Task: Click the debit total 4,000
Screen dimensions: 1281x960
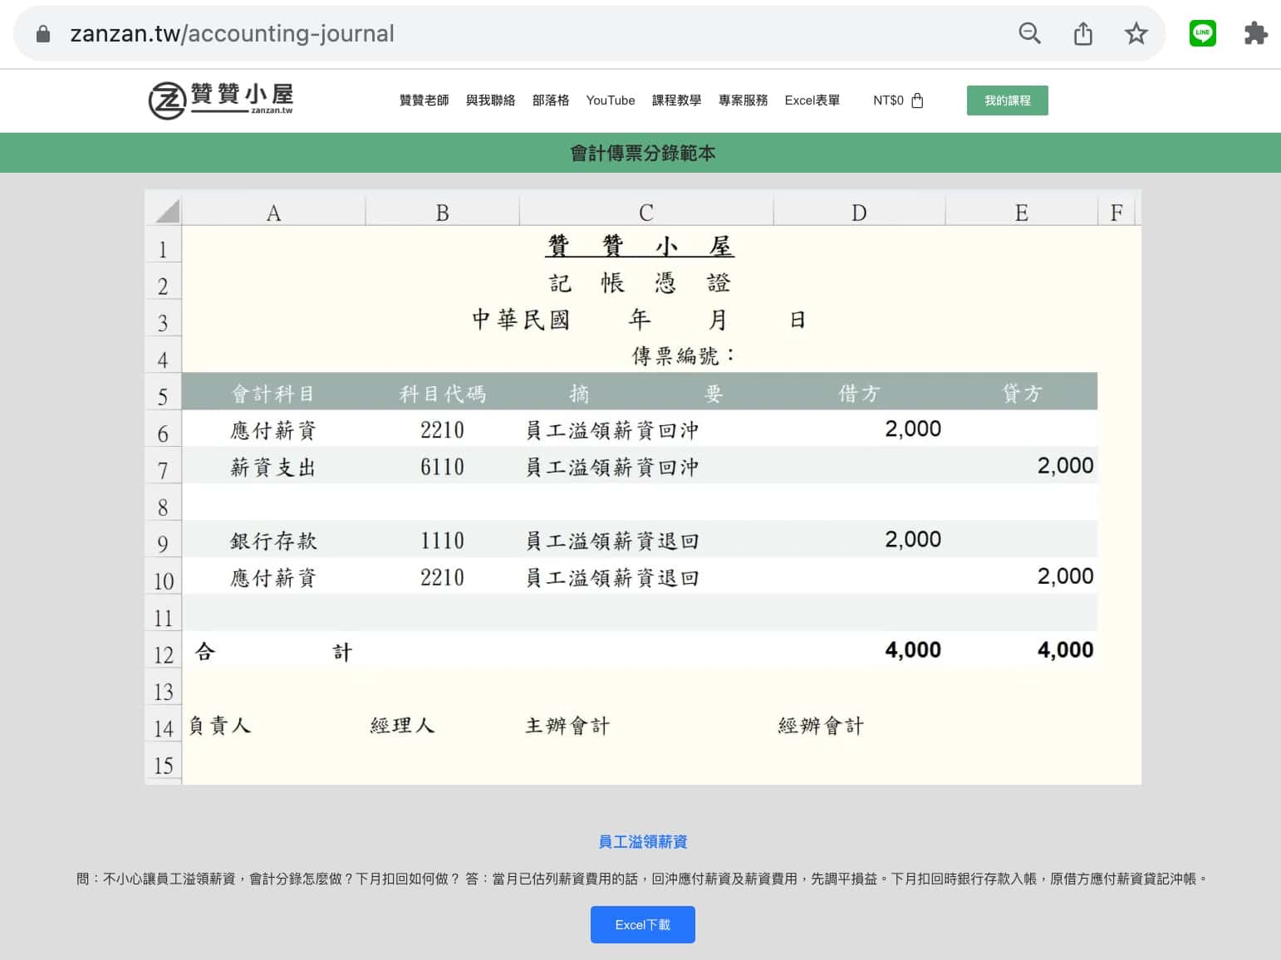Action: [913, 649]
